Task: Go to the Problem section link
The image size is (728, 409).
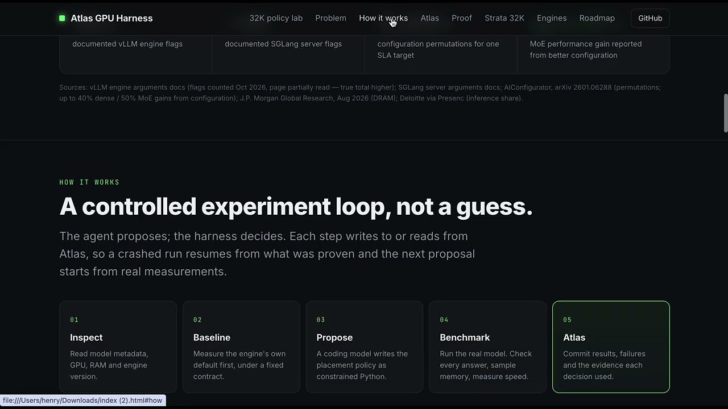Action: [330, 18]
